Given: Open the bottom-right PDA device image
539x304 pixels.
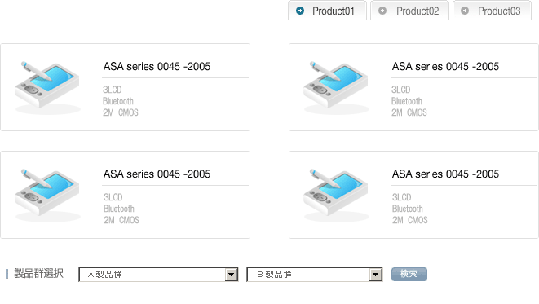Looking at the screenshot, I should click(x=336, y=195).
